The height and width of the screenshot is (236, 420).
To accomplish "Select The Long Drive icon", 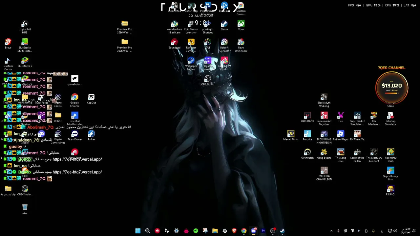I will (341, 155).
